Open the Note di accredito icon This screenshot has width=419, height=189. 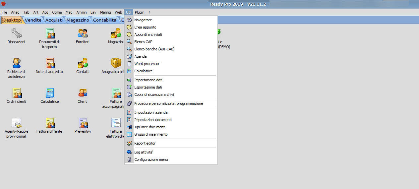[50, 63]
